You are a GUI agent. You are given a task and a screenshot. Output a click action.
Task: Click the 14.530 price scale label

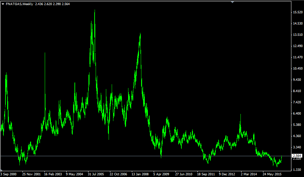point(298,24)
